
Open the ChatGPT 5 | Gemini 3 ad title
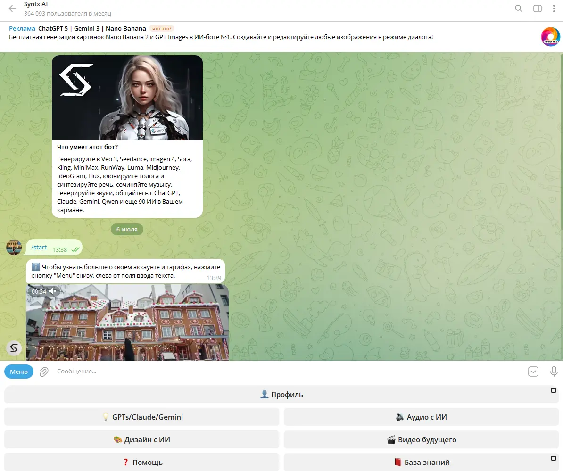point(92,29)
